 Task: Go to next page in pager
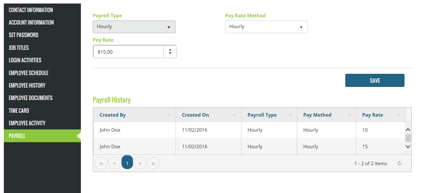pos(140,164)
